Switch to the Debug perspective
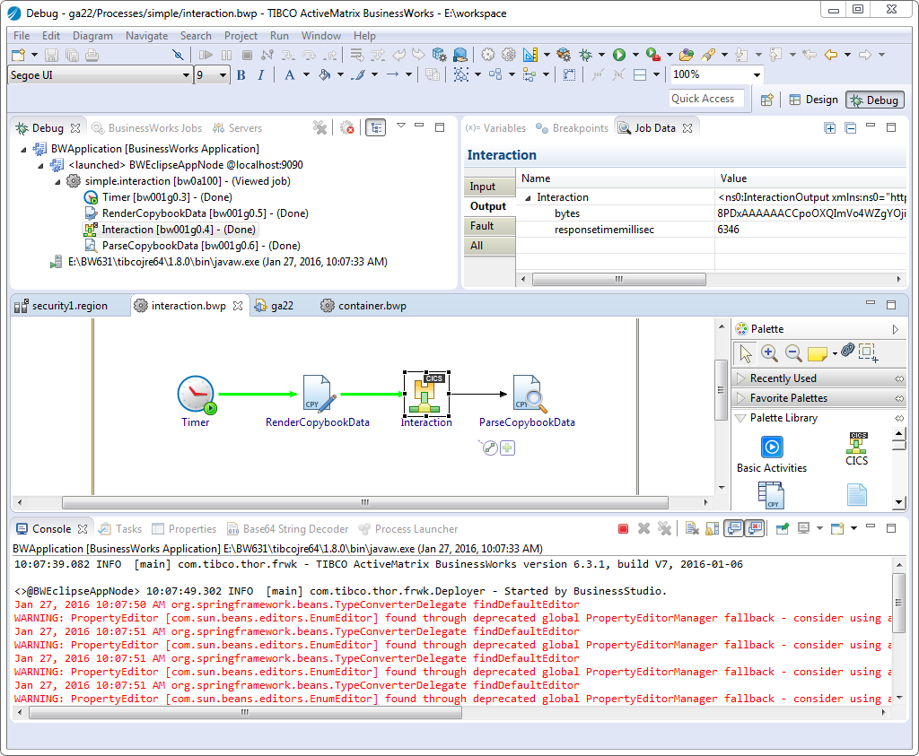The image size is (919, 756). pos(875,100)
